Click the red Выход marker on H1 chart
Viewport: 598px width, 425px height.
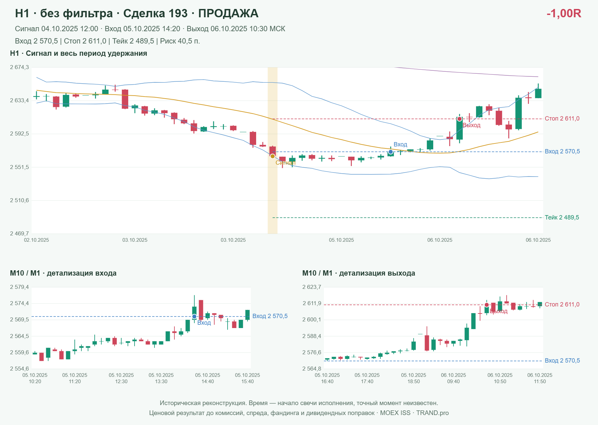[x=459, y=119]
